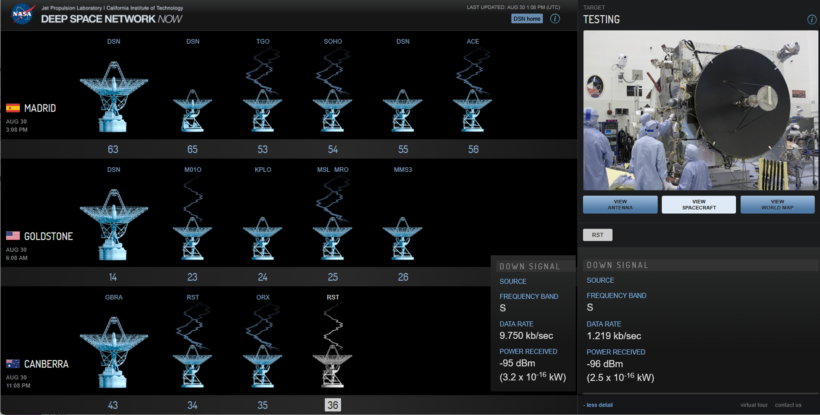Collapse details with the less detail link
The height and width of the screenshot is (415, 820).
tap(598, 405)
